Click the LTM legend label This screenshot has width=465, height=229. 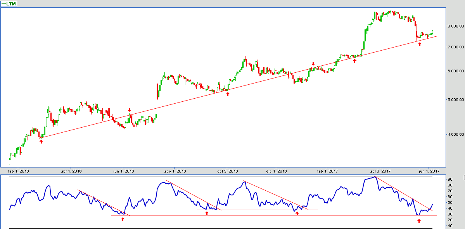[11, 3]
